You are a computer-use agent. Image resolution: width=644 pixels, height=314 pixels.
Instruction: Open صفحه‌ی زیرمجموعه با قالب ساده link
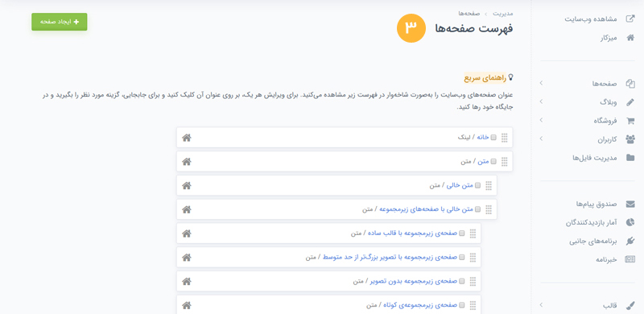412,233
